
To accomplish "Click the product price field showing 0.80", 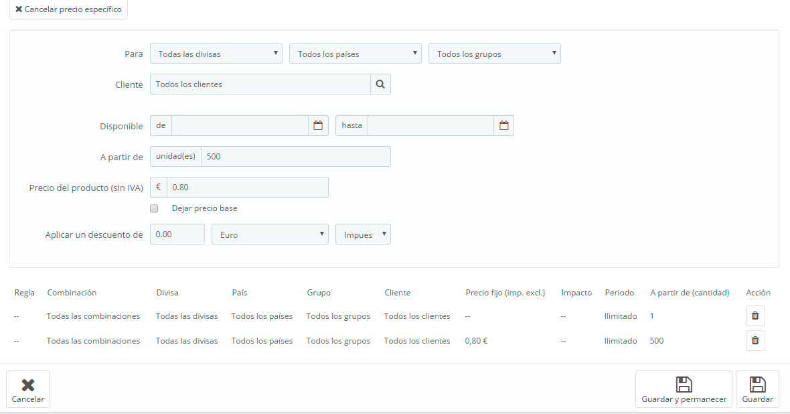I will pos(247,187).
